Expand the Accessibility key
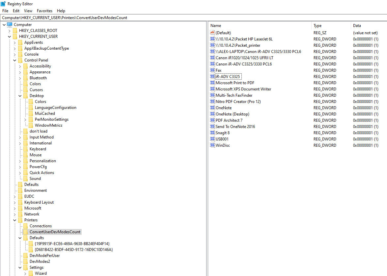 tap(20, 66)
